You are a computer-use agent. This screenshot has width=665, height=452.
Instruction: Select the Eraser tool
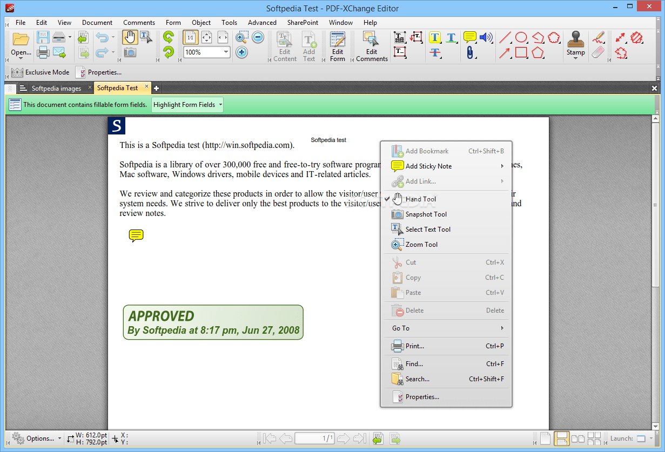click(598, 52)
